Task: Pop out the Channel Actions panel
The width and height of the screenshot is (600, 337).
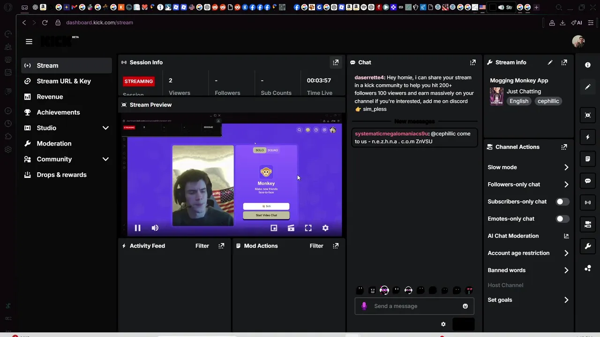Action: point(564,147)
